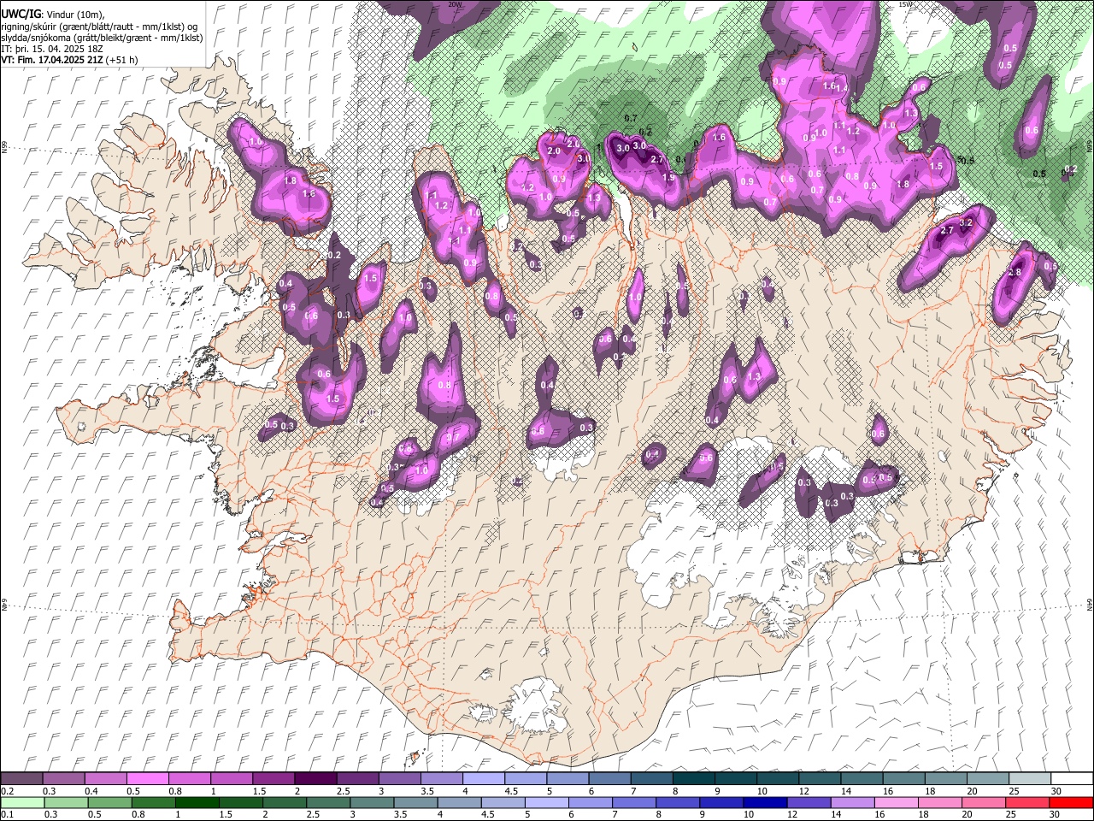Screen dimensions: 1094x821
Task: Select the top-row swatch labeled 1.5
Action: pos(273,779)
